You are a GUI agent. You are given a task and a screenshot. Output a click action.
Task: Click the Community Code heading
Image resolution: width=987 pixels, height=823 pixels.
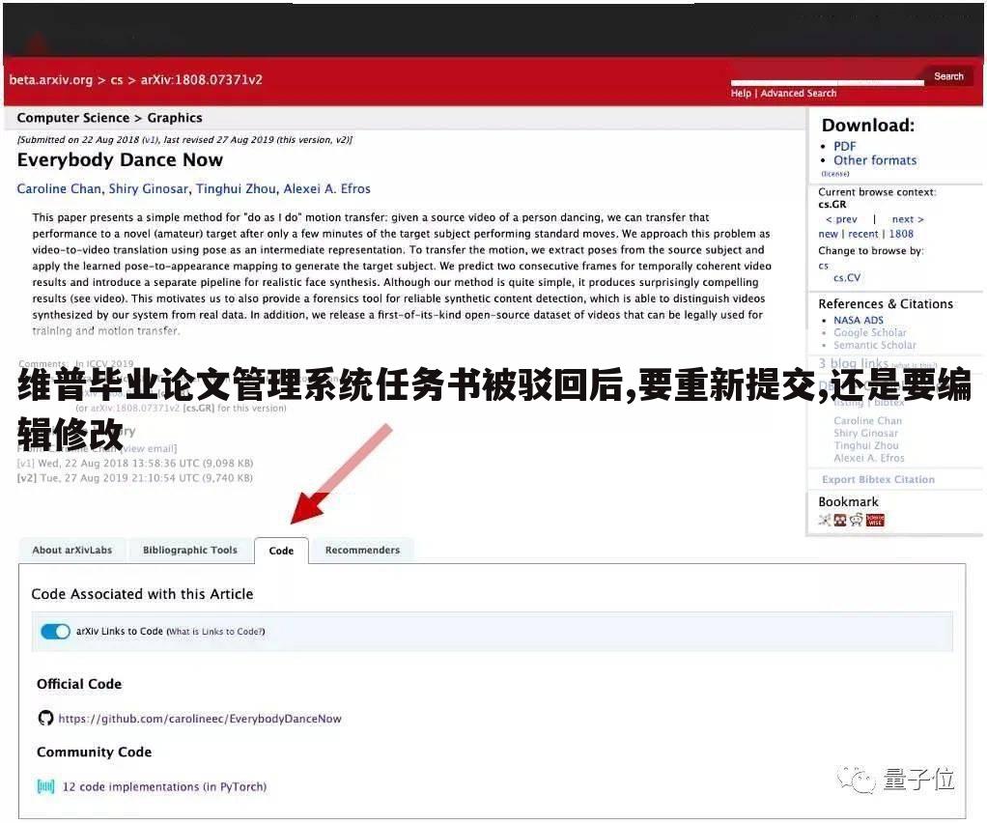coord(94,752)
